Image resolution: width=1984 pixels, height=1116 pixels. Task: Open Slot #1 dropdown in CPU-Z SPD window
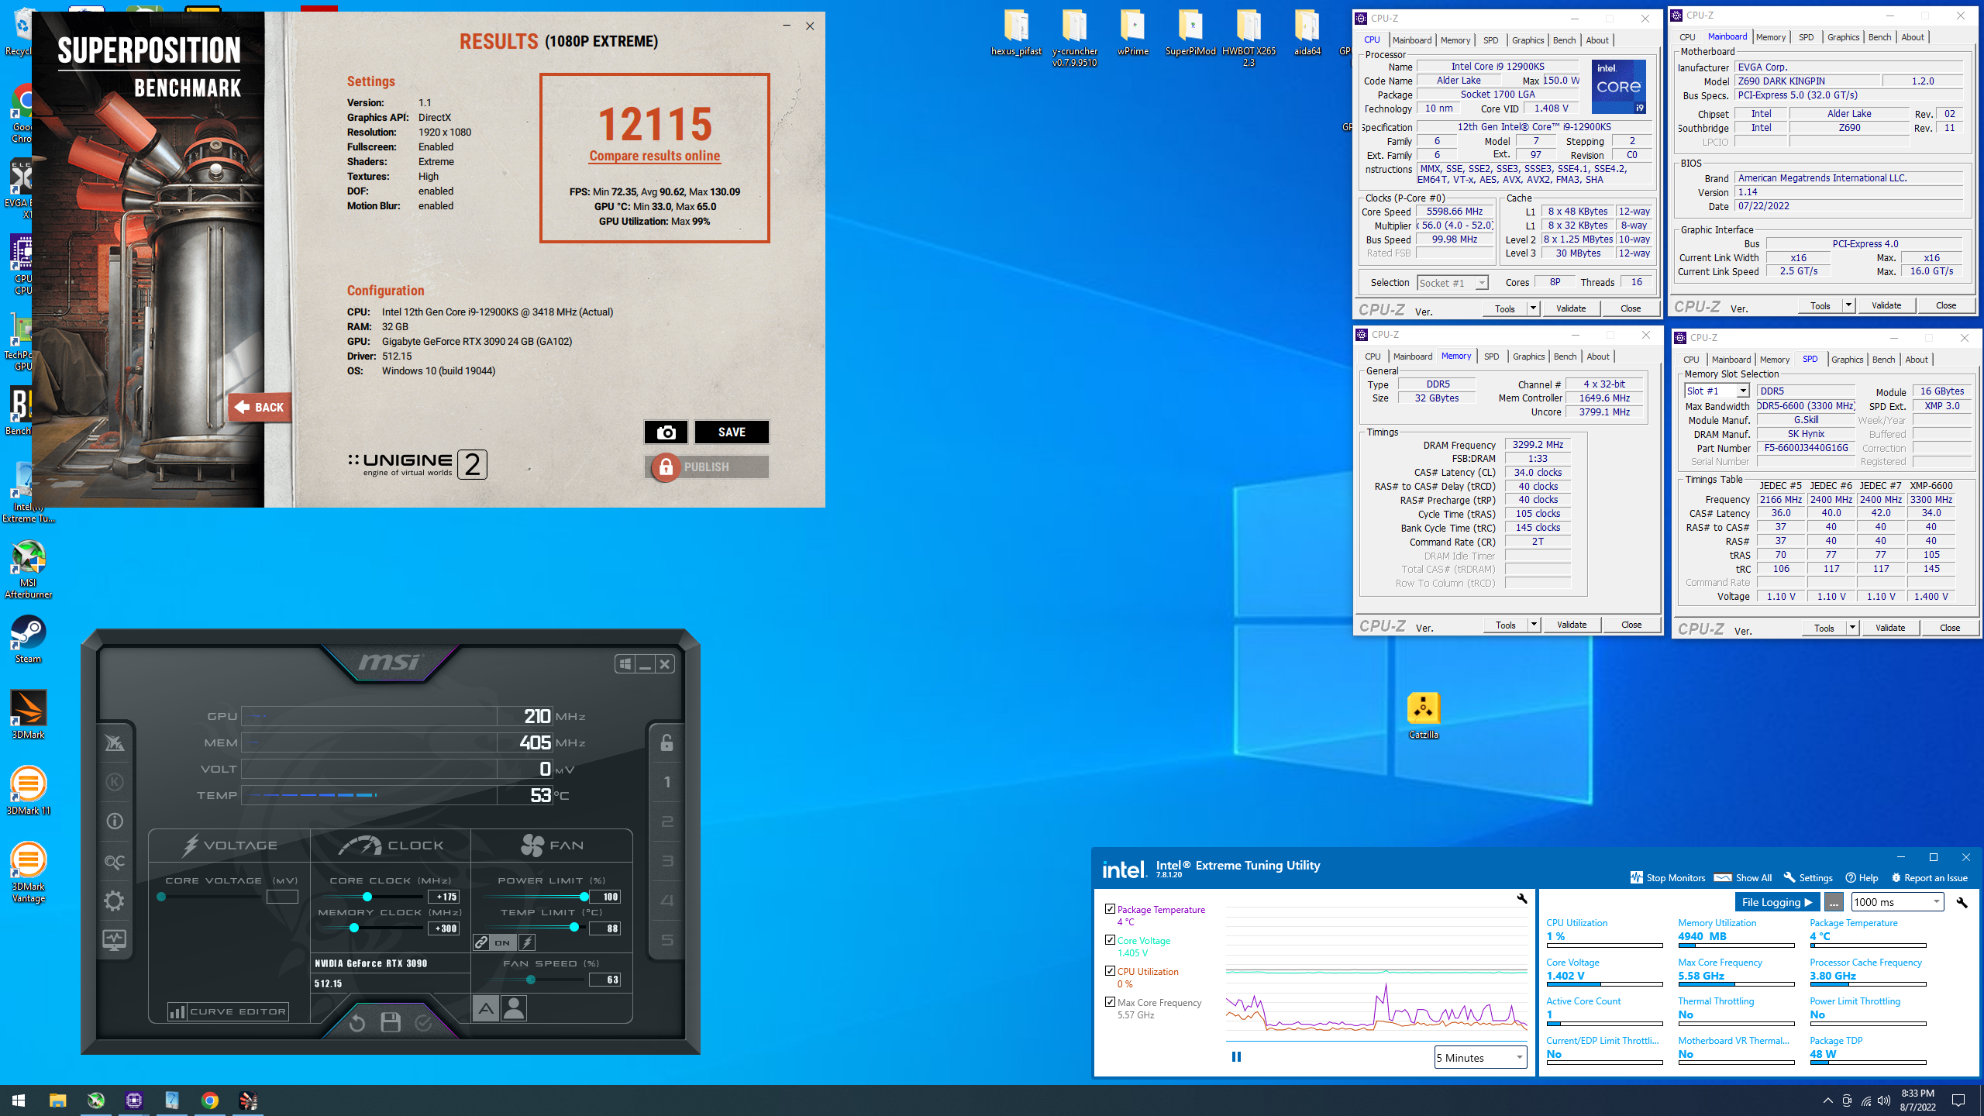pyautogui.click(x=1717, y=391)
